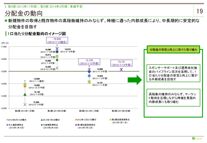Viewport: 207px width, 143px height.
Task: Click the axis label 第3期(2013年5月期)
Action: point(57,111)
